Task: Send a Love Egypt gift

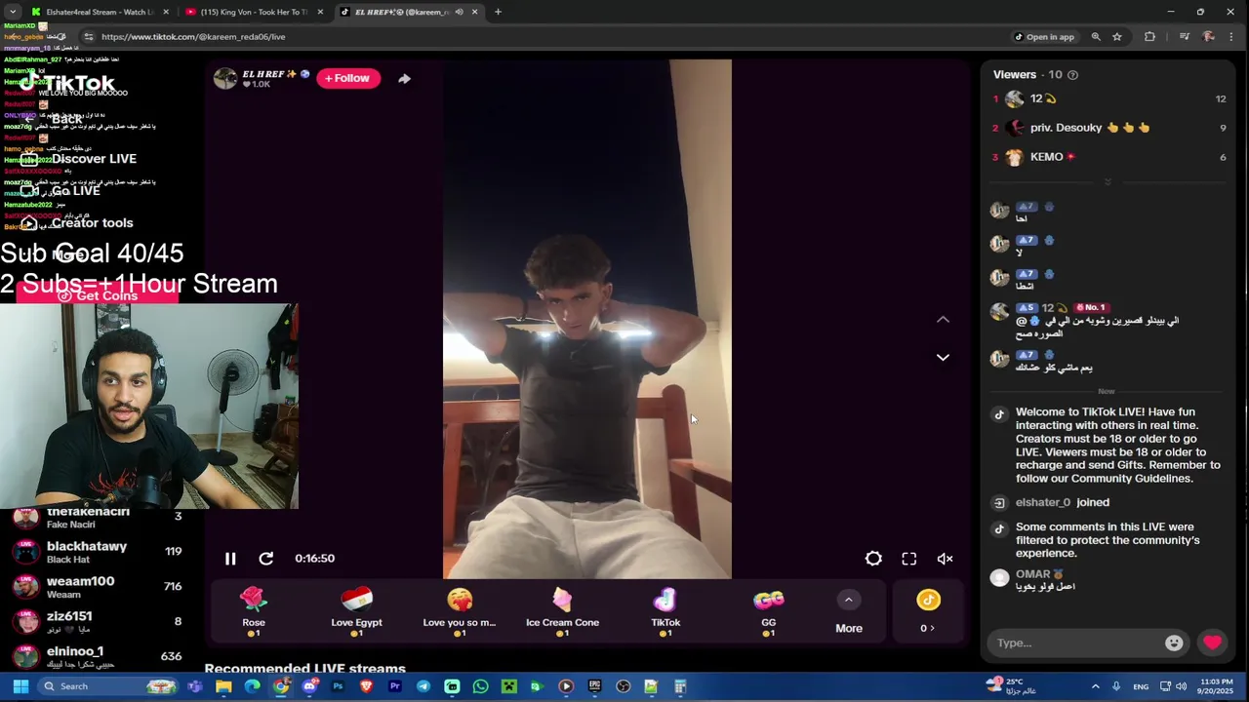Action: point(356,612)
